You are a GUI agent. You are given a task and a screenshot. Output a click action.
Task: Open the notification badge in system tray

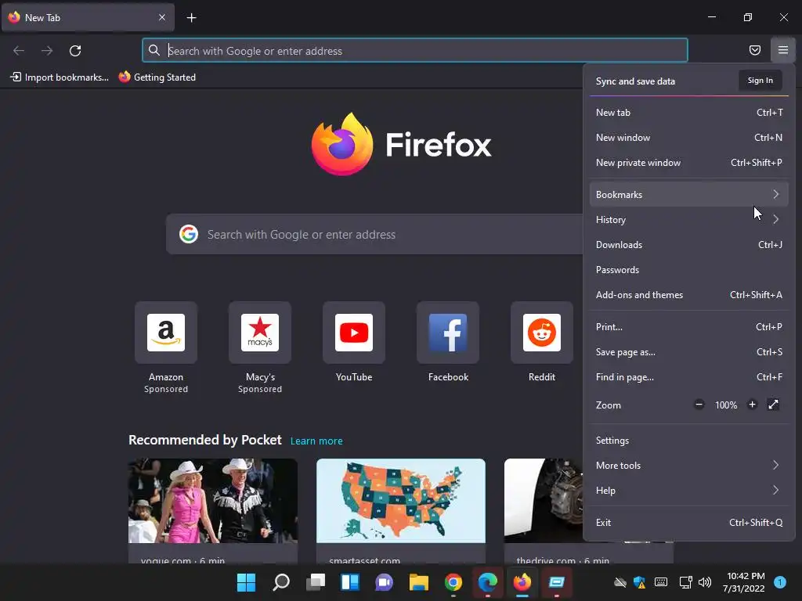(x=780, y=582)
